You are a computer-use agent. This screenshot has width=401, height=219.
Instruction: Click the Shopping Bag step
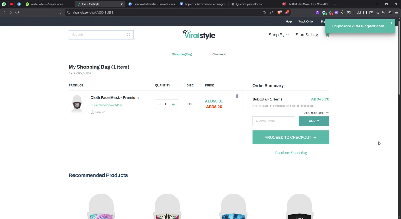click(x=182, y=54)
